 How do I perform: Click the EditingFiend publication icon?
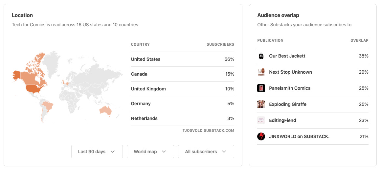click(x=261, y=120)
